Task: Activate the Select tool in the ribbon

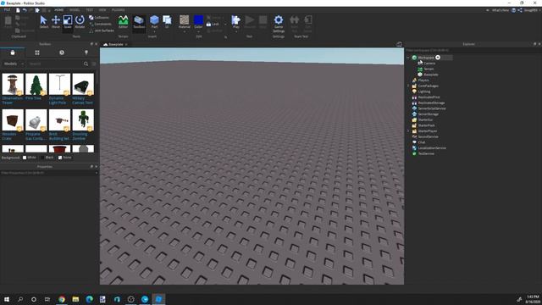Action: point(43,21)
